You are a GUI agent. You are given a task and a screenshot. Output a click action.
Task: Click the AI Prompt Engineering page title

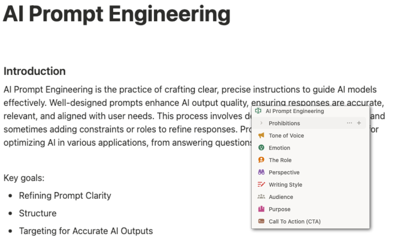(x=116, y=14)
